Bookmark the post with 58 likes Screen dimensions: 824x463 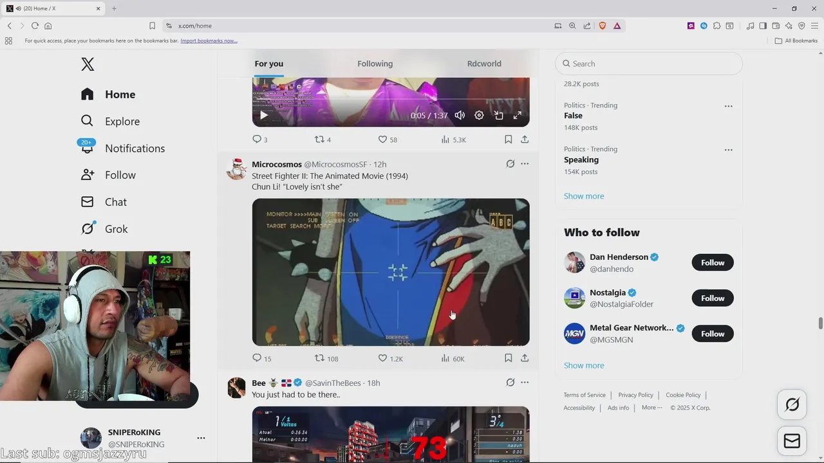[508, 140]
